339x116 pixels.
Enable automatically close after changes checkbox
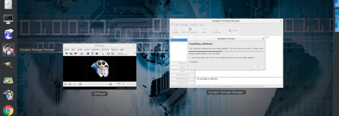click(x=190, y=58)
